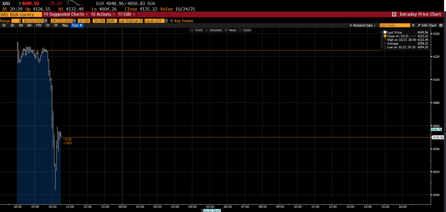446x212 pixels.
Task: Select the 1M range tab
Action: click(21, 26)
